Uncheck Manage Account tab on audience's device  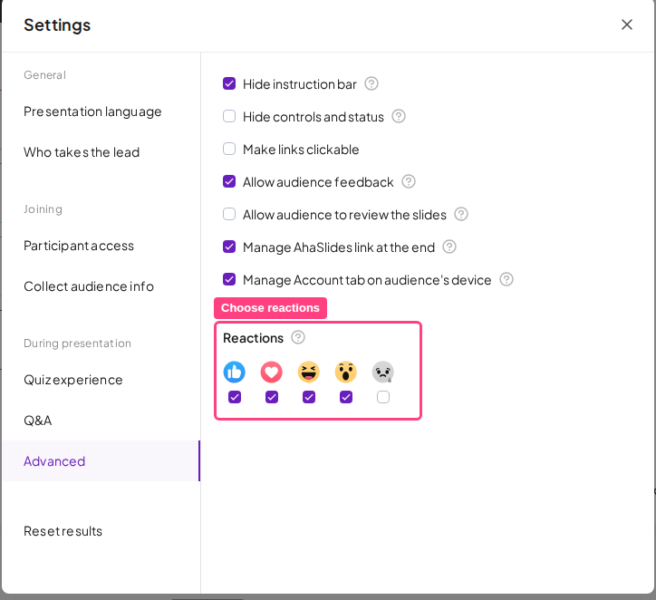click(229, 279)
